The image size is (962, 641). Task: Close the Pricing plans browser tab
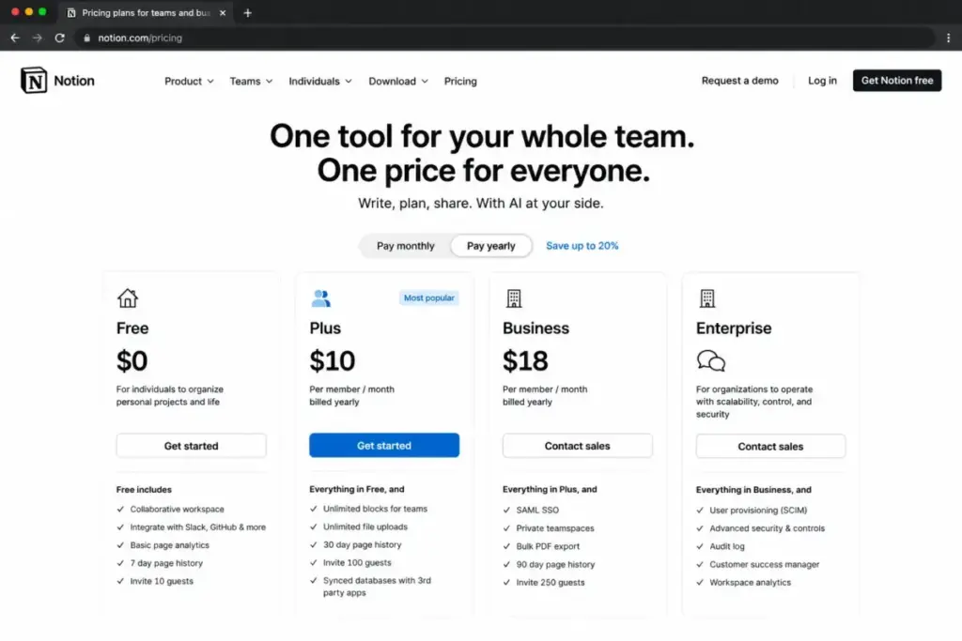[x=223, y=13]
